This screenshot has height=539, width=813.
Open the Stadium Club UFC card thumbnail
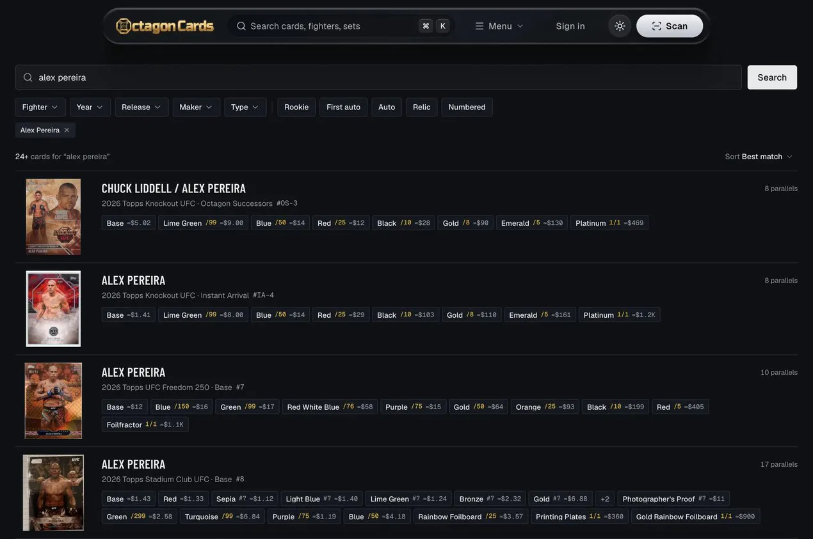point(53,493)
